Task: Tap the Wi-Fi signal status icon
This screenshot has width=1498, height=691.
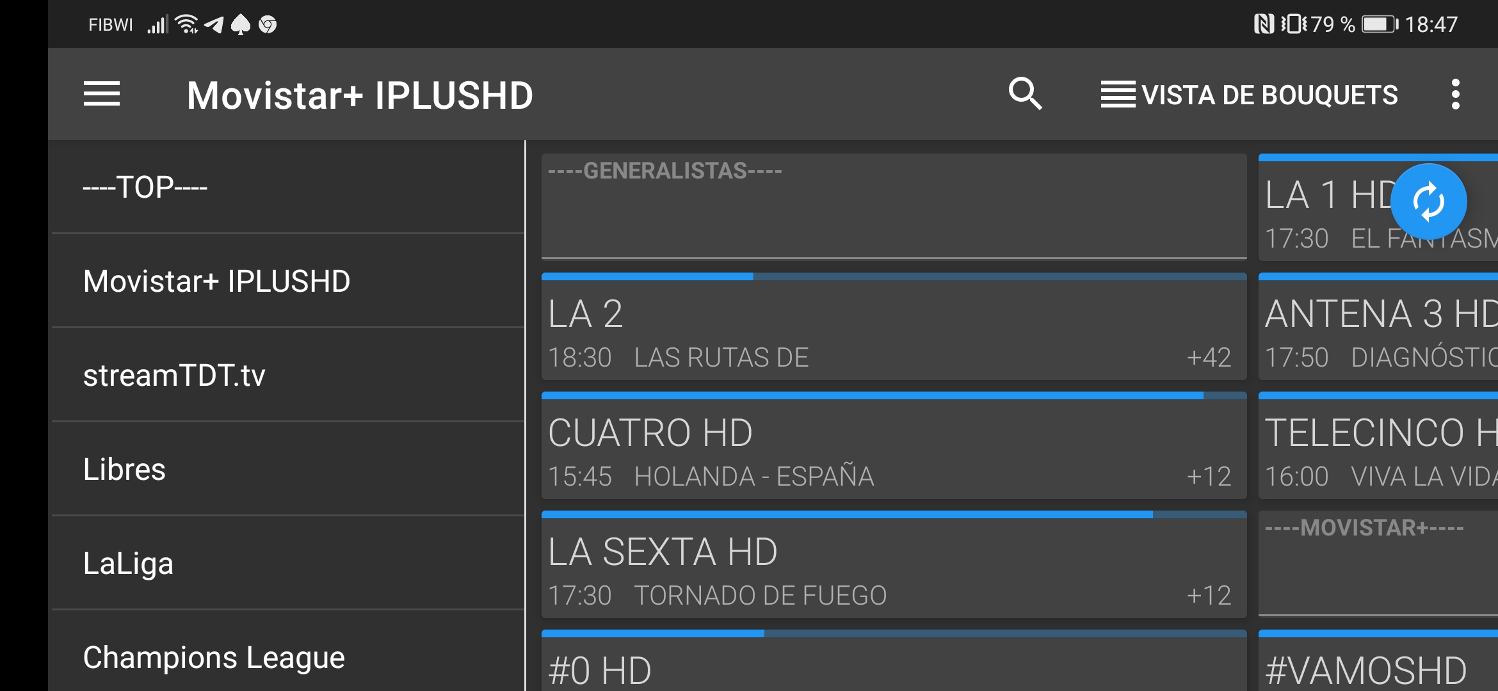Action: coord(186,24)
